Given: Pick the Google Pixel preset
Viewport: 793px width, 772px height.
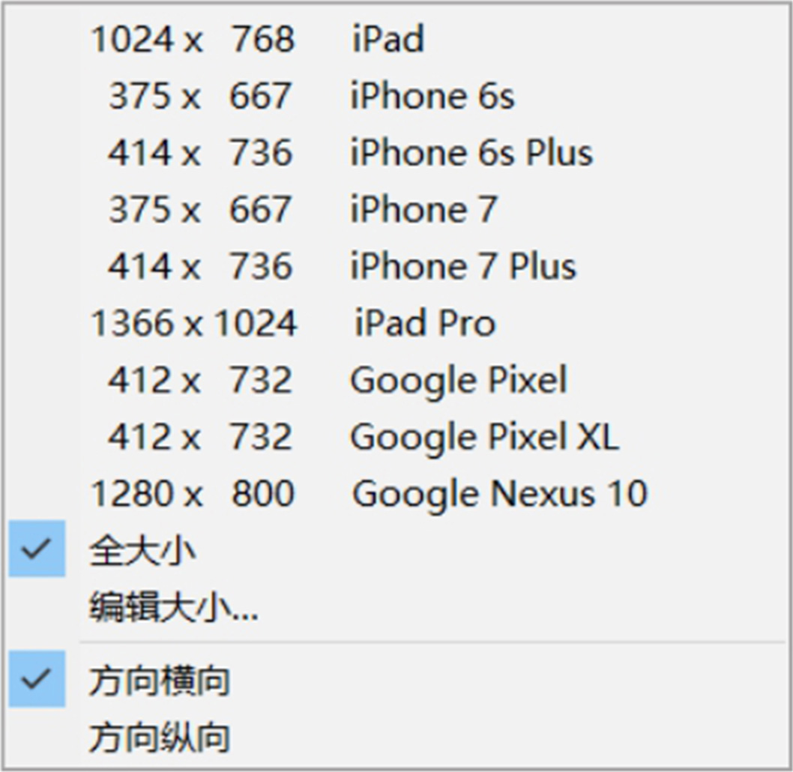Looking at the screenshot, I should pyautogui.click(x=396, y=379).
